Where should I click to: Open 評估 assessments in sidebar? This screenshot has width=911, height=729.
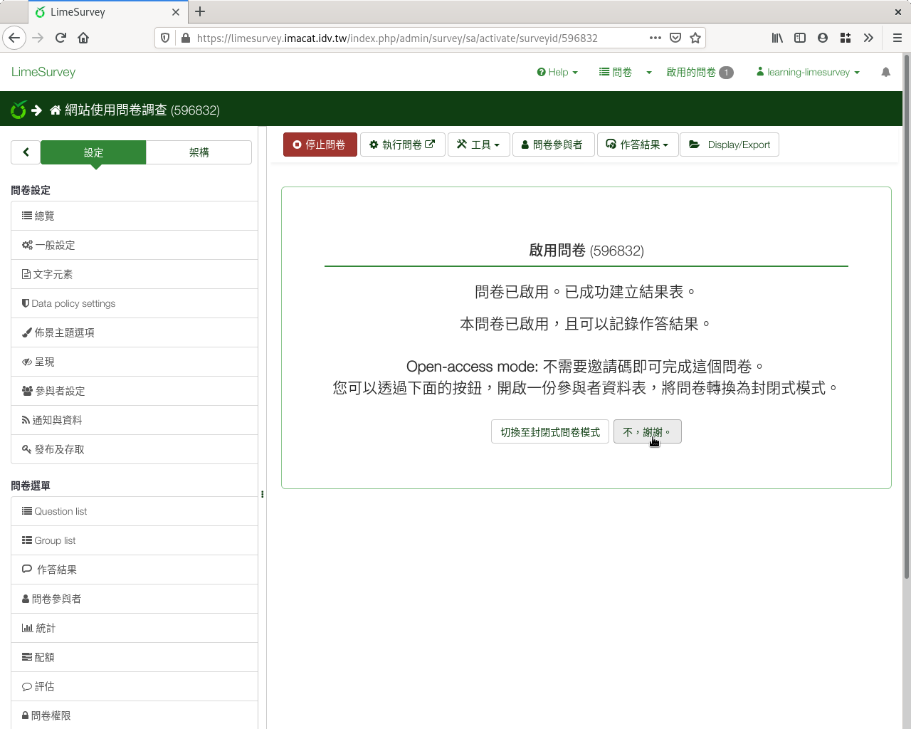[135, 686]
